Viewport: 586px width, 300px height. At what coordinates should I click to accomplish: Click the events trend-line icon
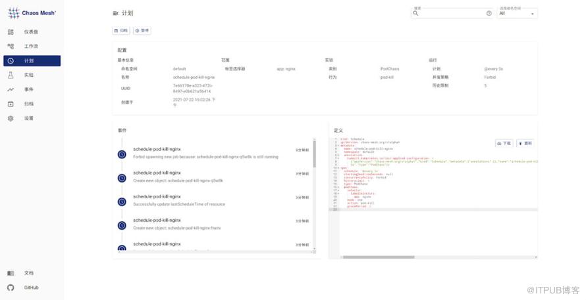tap(11, 89)
